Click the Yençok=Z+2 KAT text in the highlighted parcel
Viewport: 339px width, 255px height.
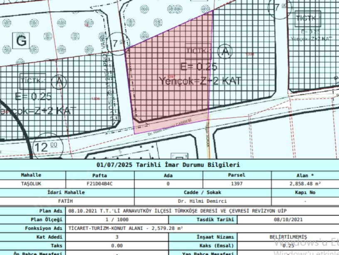click(x=200, y=81)
